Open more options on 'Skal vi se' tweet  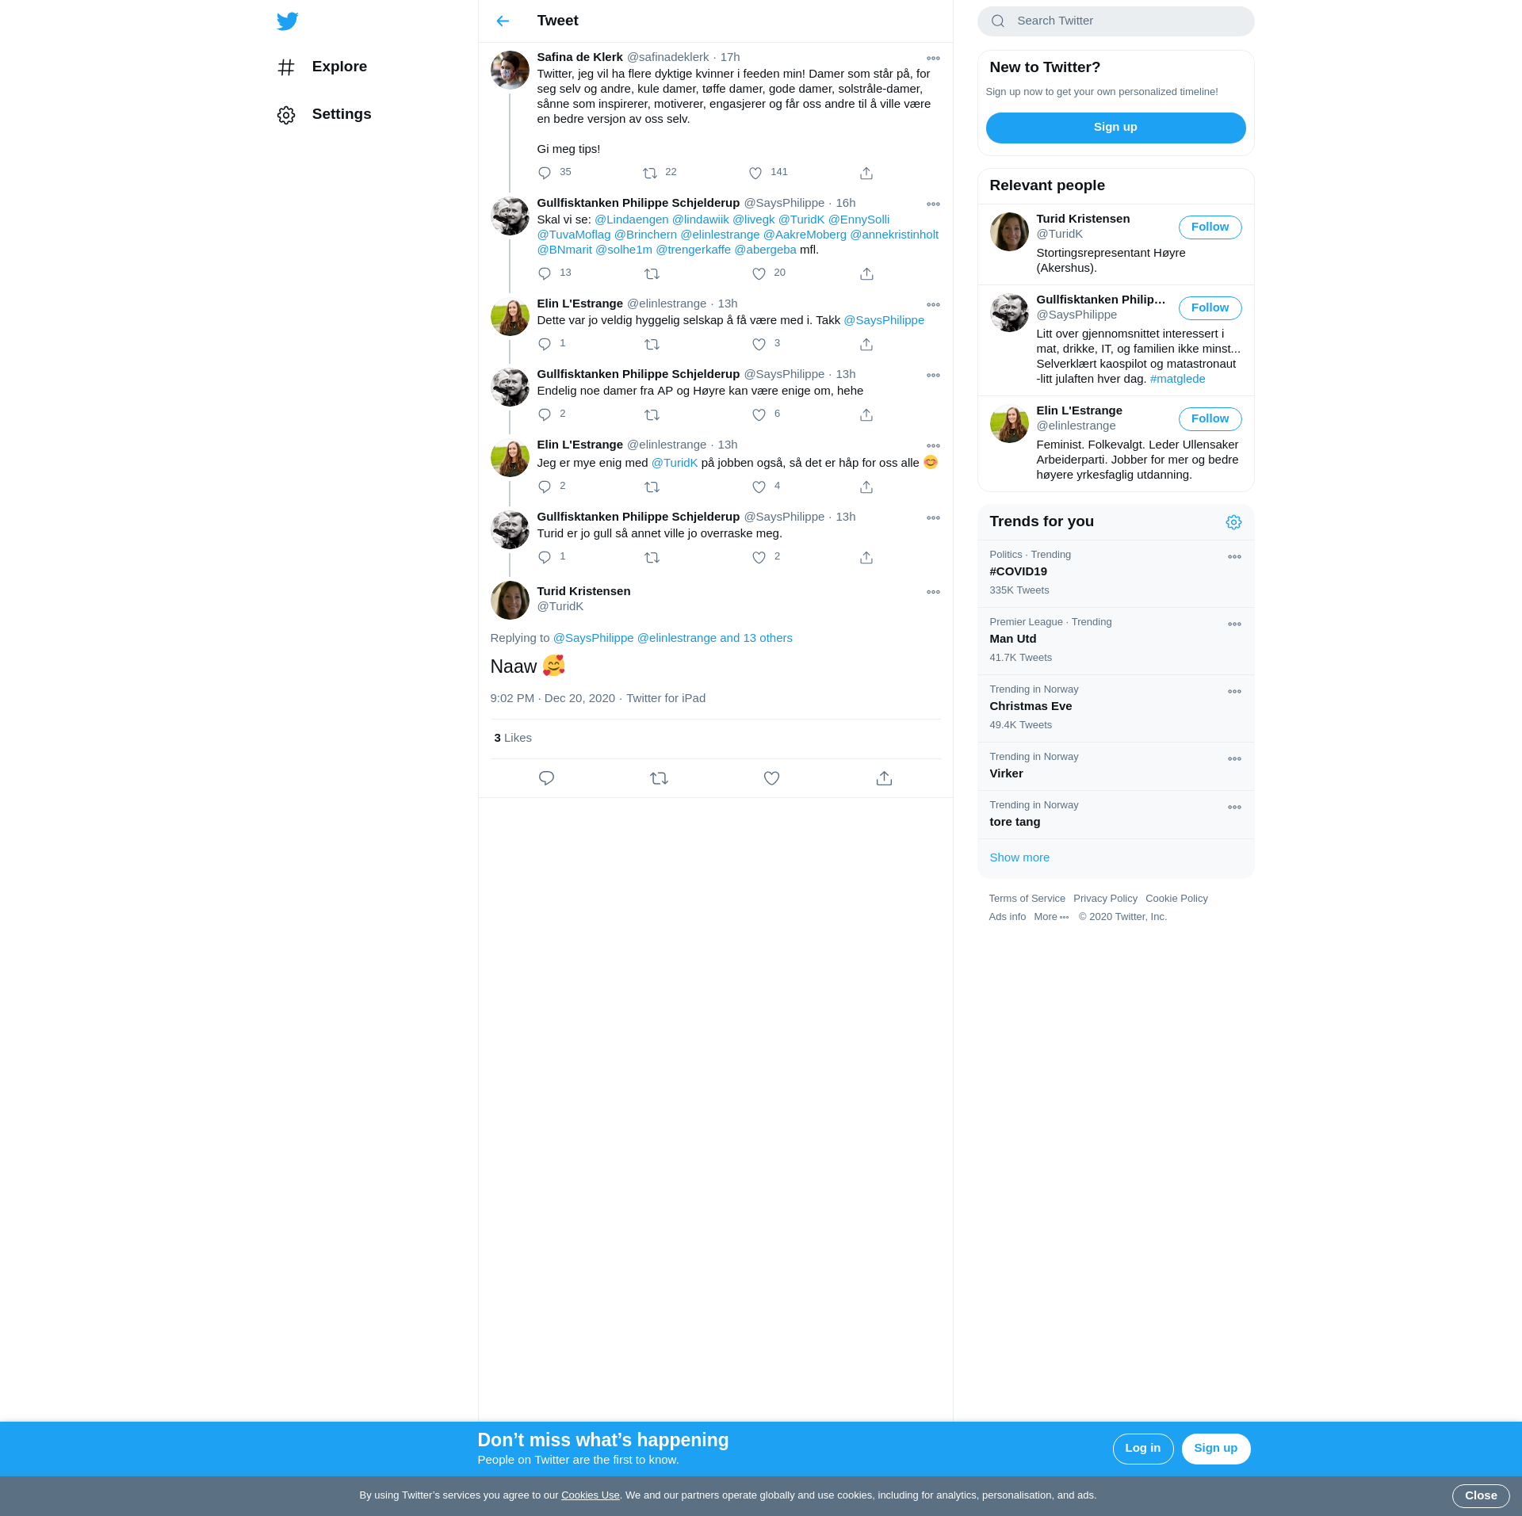933,204
